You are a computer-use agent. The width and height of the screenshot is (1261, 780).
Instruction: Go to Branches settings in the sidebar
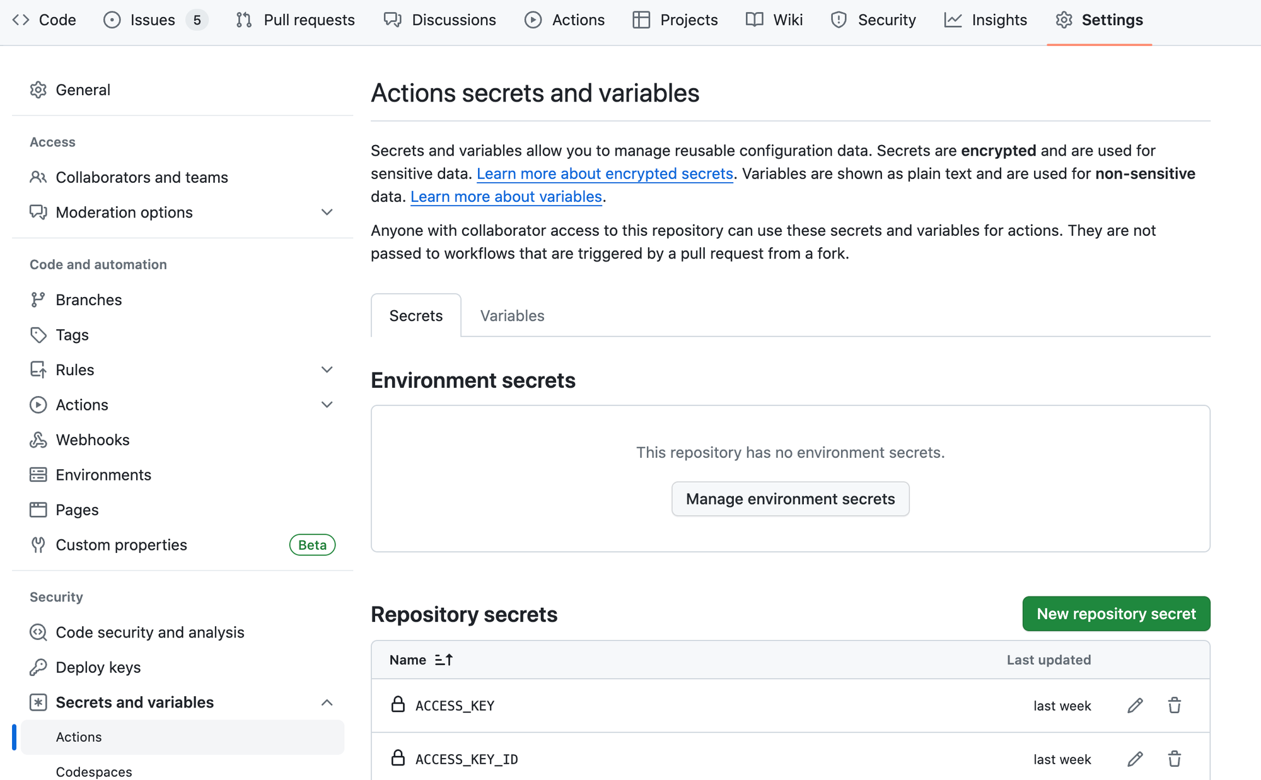88,300
